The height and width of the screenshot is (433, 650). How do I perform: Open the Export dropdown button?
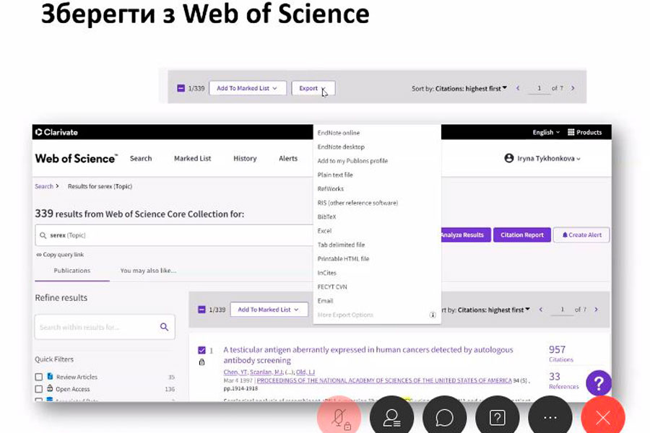313,88
